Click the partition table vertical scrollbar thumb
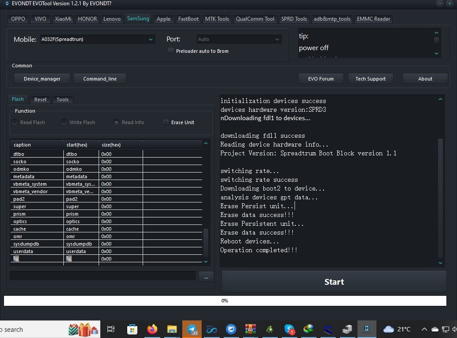This screenshot has height=338, width=457. coord(206,242)
